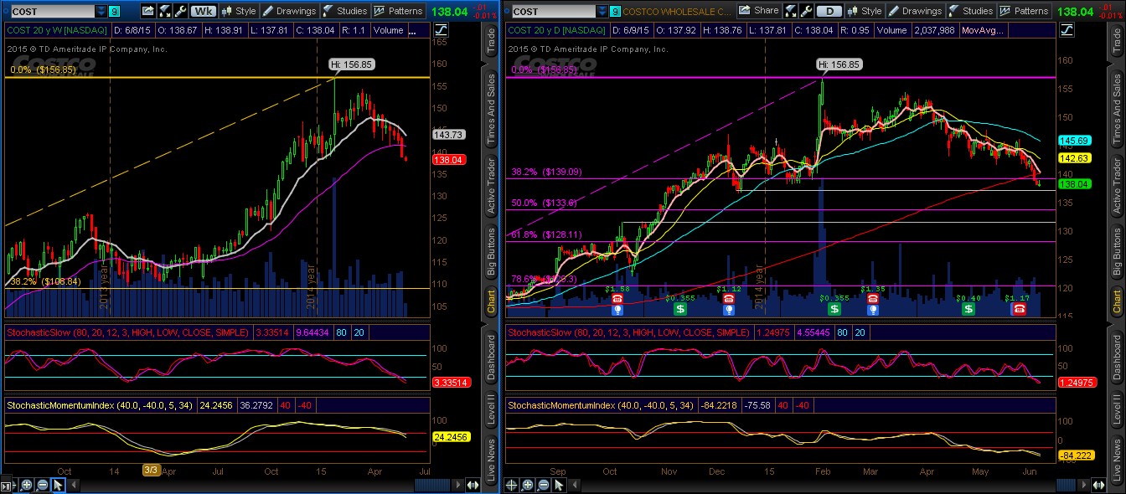This screenshot has height=494, width=1126.
Task: Open Drawings menu in left weekly chart
Action: pyautogui.click(x=289, y=11)
